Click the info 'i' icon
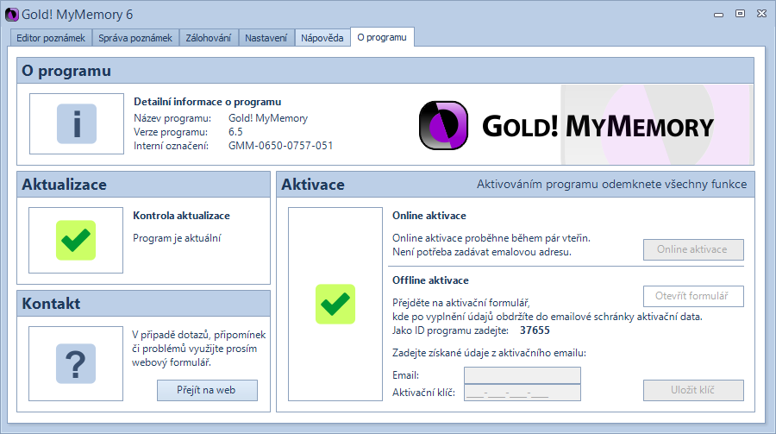 pos(77,124)
